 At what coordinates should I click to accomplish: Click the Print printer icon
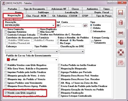(x=121, y=33)
